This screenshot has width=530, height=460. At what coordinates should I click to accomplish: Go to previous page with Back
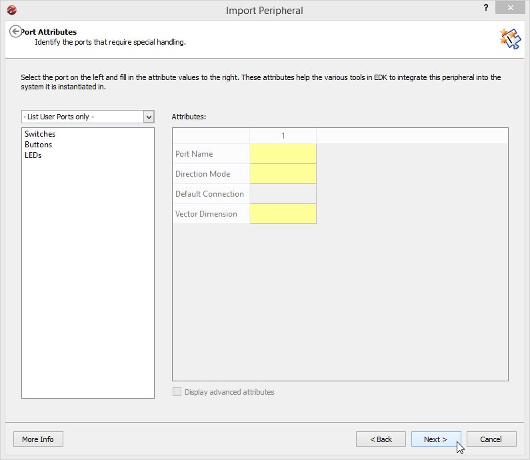point(381,439)
